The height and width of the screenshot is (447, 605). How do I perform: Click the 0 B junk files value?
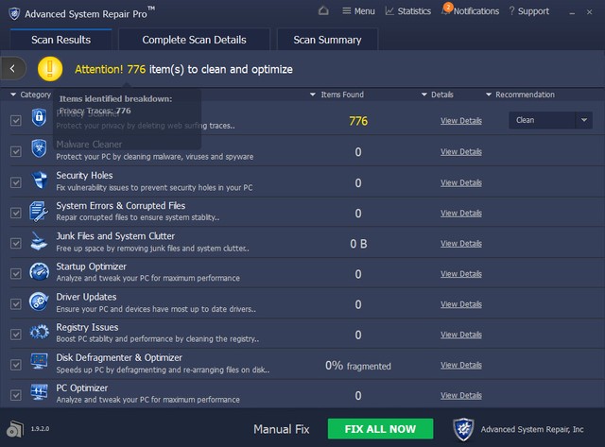point(358,244)
